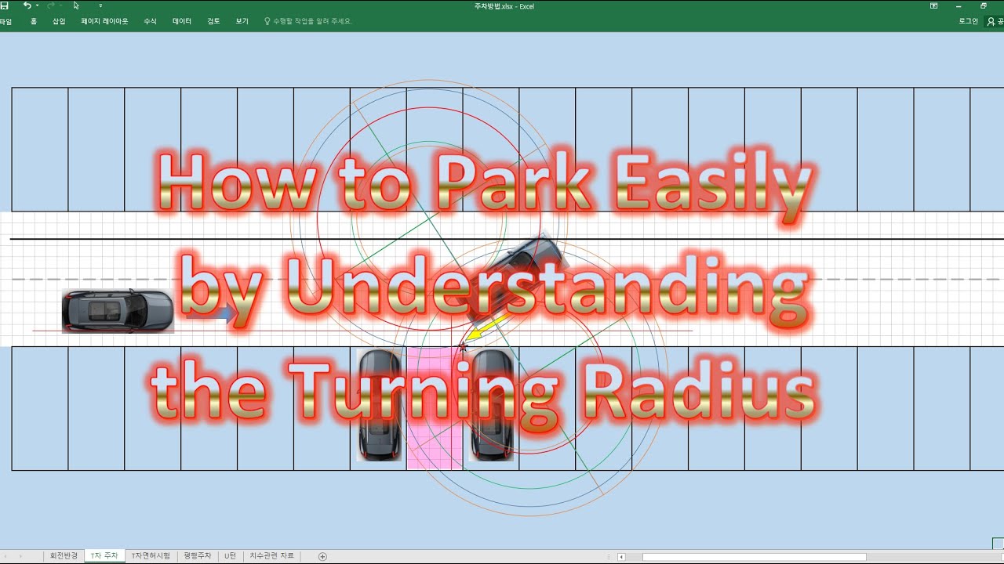Click the small red star marker
Viewport: 1004px width, 564px height.
[x=463, y=345]
